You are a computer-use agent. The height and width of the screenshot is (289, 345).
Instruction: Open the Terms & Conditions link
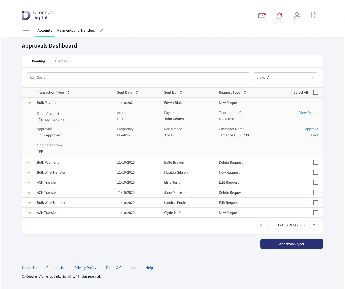(x=121, y=268)
